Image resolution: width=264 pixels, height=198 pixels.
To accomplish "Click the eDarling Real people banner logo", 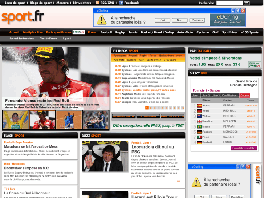I will 227,20.
